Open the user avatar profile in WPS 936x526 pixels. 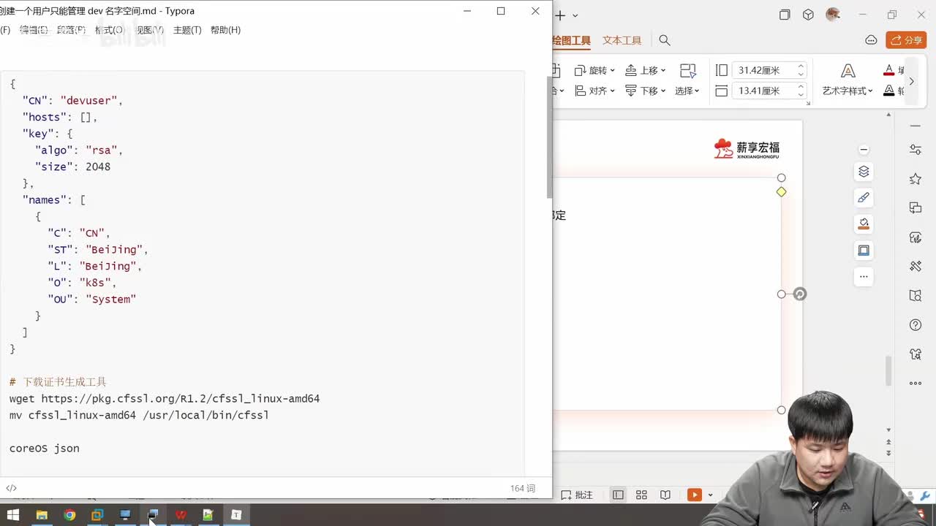click(833, 15)
